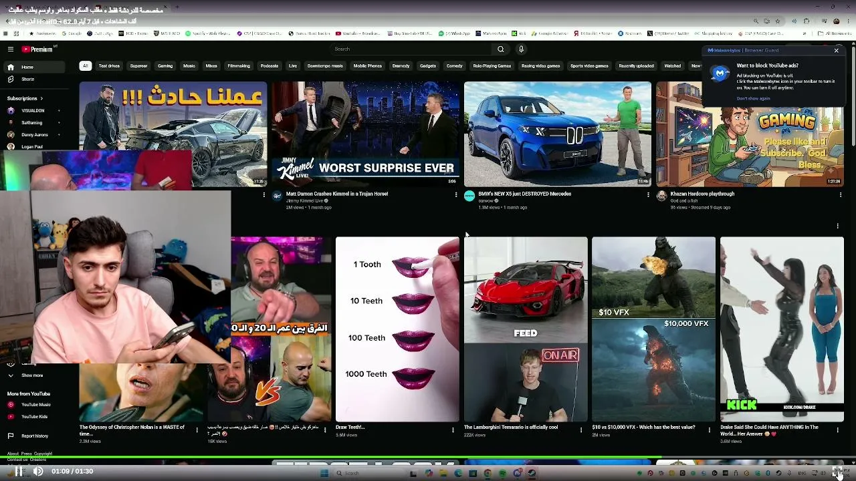Select the Music filter chip

[x=189, y=65]
